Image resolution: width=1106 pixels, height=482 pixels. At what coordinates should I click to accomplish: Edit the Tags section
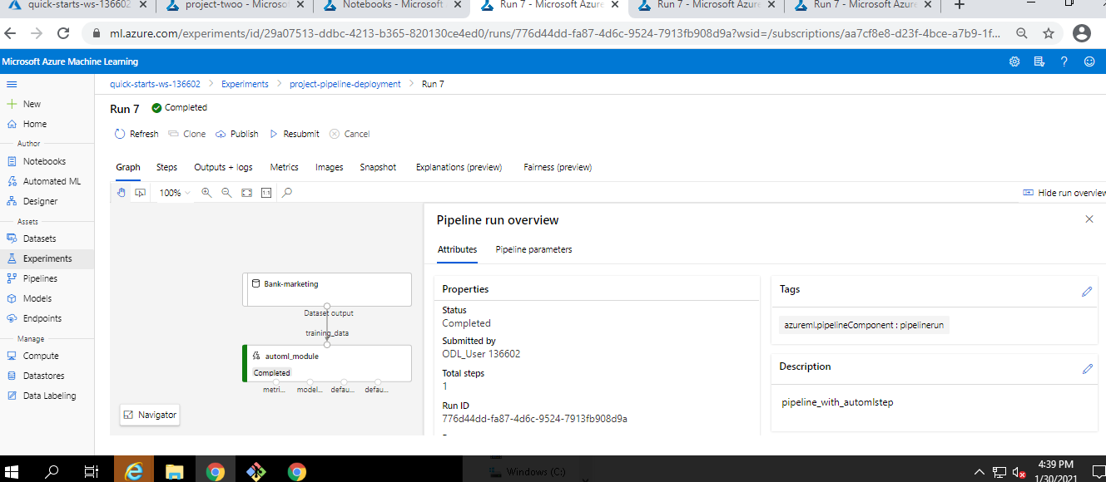[1087, 292]
